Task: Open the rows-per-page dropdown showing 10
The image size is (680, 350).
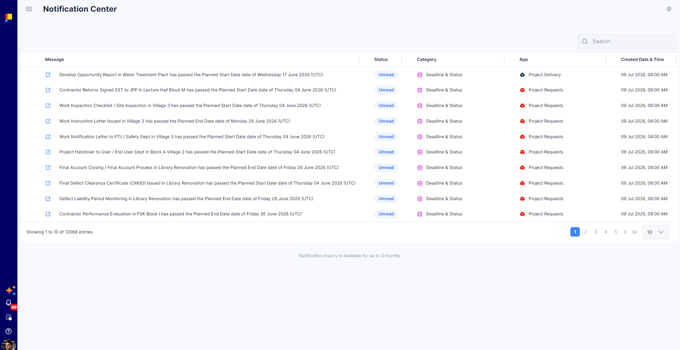Action: pyautogui.click(x=656, y=232)
